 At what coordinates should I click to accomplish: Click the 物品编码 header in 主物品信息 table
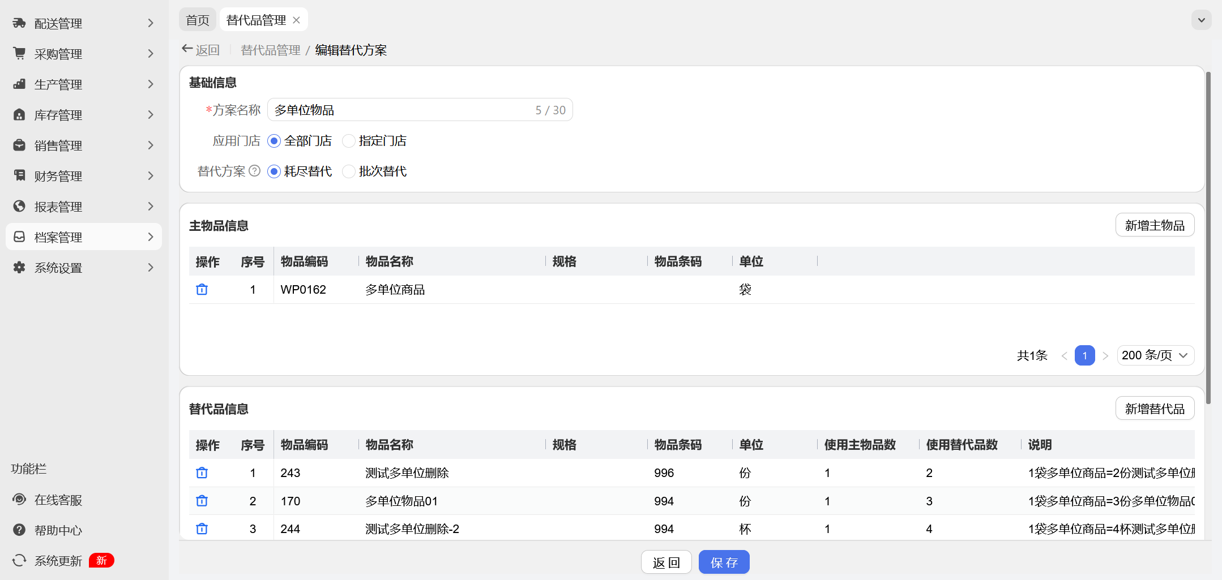coord(305,261)
